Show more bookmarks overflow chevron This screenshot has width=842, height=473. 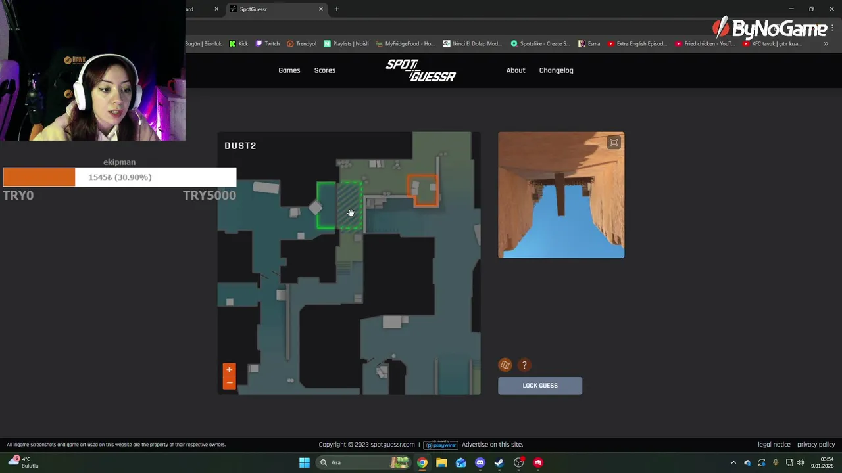[826, 44]
